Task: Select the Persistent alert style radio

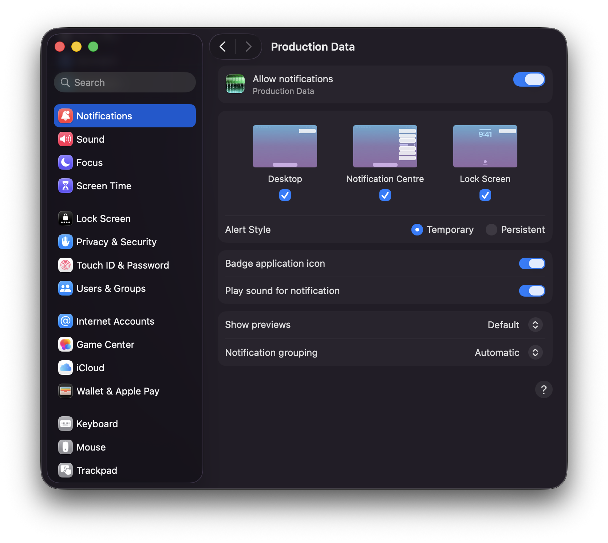Action: click(491, 230)
